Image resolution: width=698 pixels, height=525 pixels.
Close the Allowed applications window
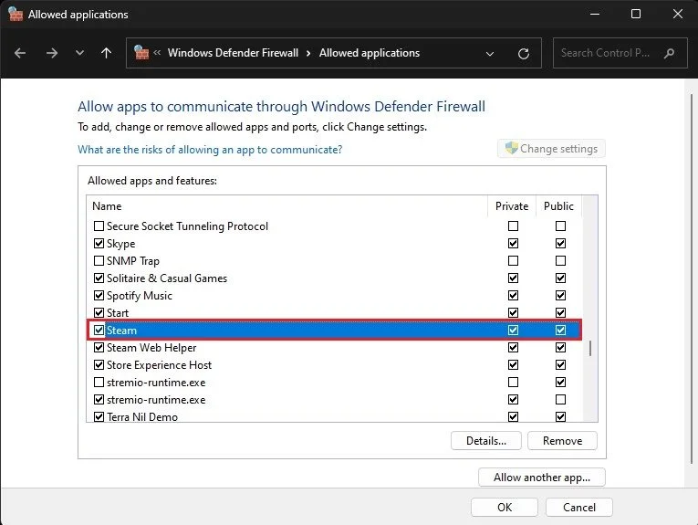678,14
